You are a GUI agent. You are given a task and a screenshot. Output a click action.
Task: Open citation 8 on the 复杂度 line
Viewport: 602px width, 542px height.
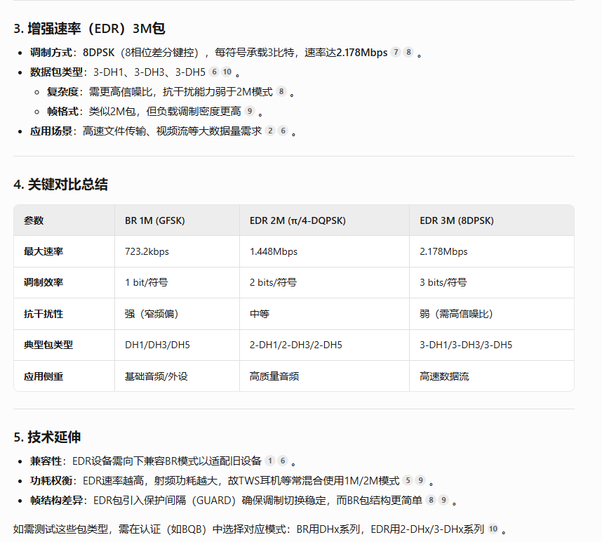[281, 91]
